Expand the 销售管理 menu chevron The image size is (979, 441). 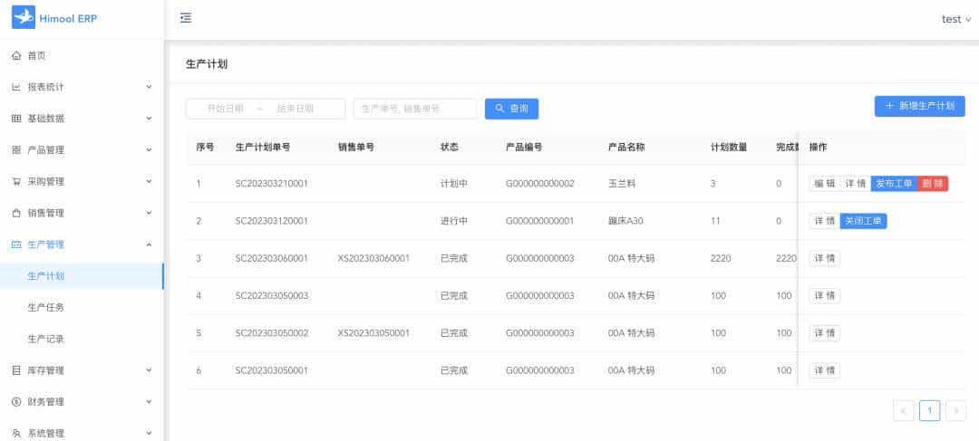coord(149,213)
